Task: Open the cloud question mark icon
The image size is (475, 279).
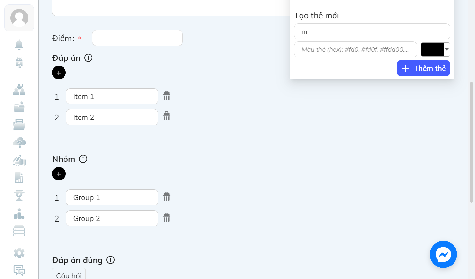Action: 19,142
